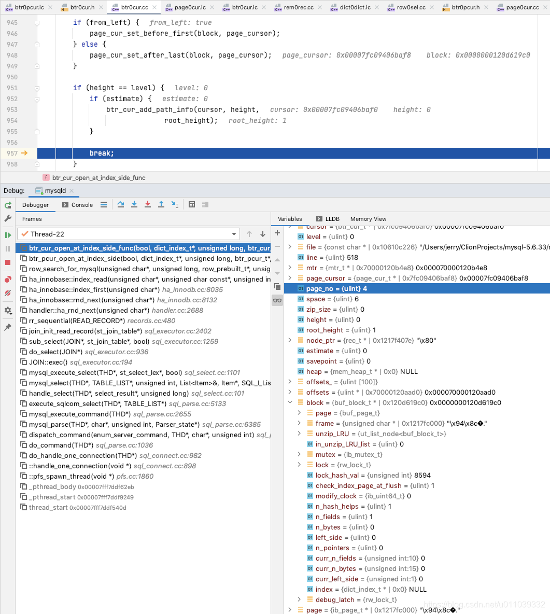This screenshot has width=550, height=614.
Task: Select the rr_sequential(READ_RECORD*) frame
Action: pos(143,320)
